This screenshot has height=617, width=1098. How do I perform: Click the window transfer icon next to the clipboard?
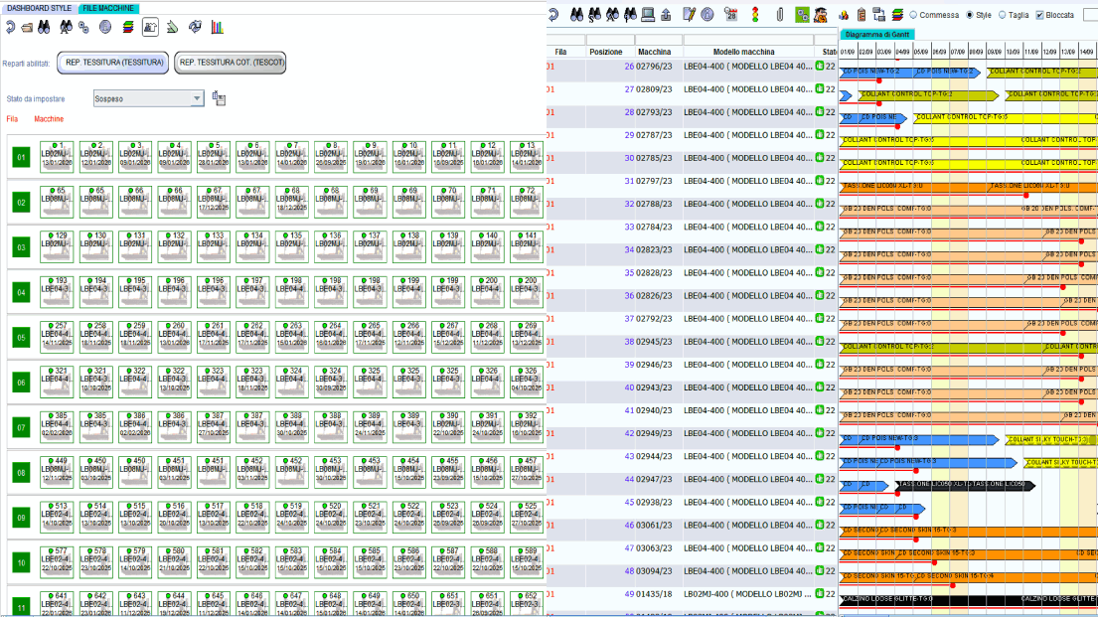click(x=878, y=15)
